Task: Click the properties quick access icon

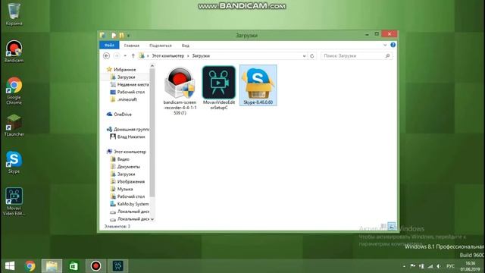Action: tap(114, 36)
